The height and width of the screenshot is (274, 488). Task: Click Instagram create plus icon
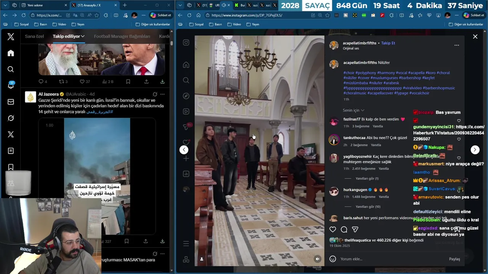click(x=186, y=158)
